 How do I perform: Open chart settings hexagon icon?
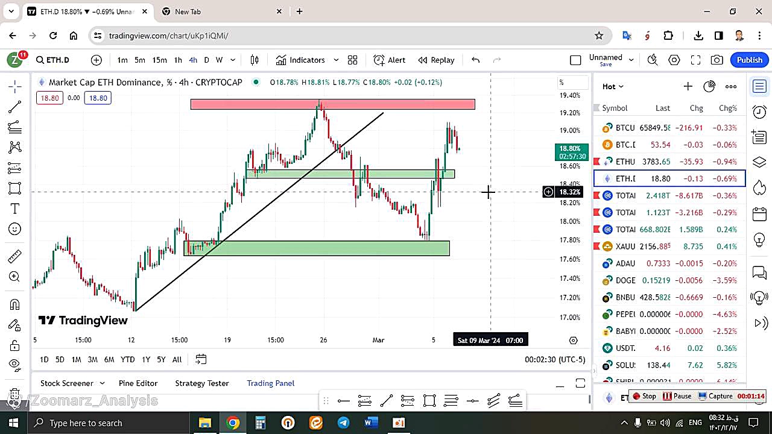tap(674, 60)
